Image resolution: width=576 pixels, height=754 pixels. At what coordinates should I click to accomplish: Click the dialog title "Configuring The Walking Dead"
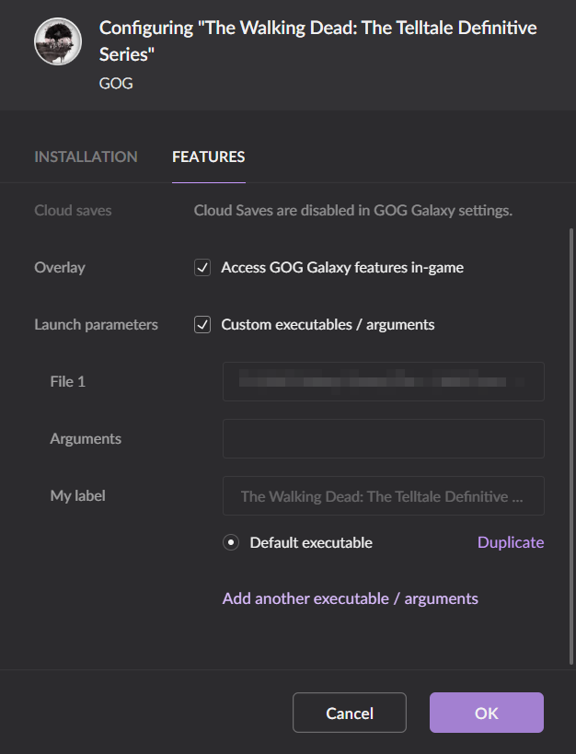click(x=317, y=41)
